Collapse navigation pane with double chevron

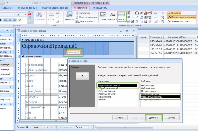click(12, 31)
